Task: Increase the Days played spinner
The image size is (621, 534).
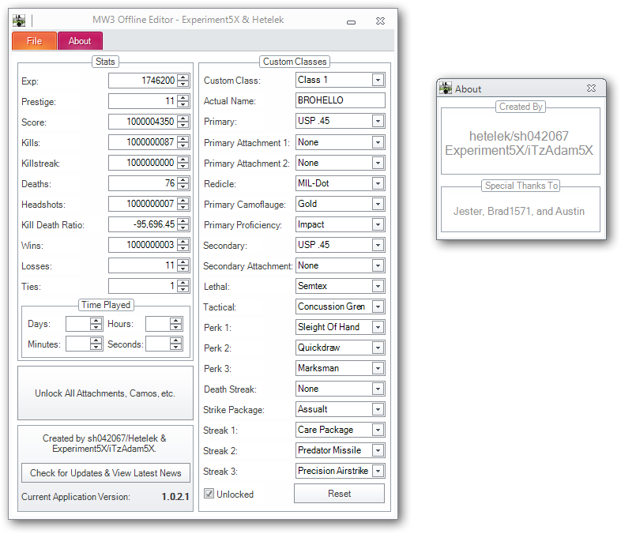Action: pos(96,321)
